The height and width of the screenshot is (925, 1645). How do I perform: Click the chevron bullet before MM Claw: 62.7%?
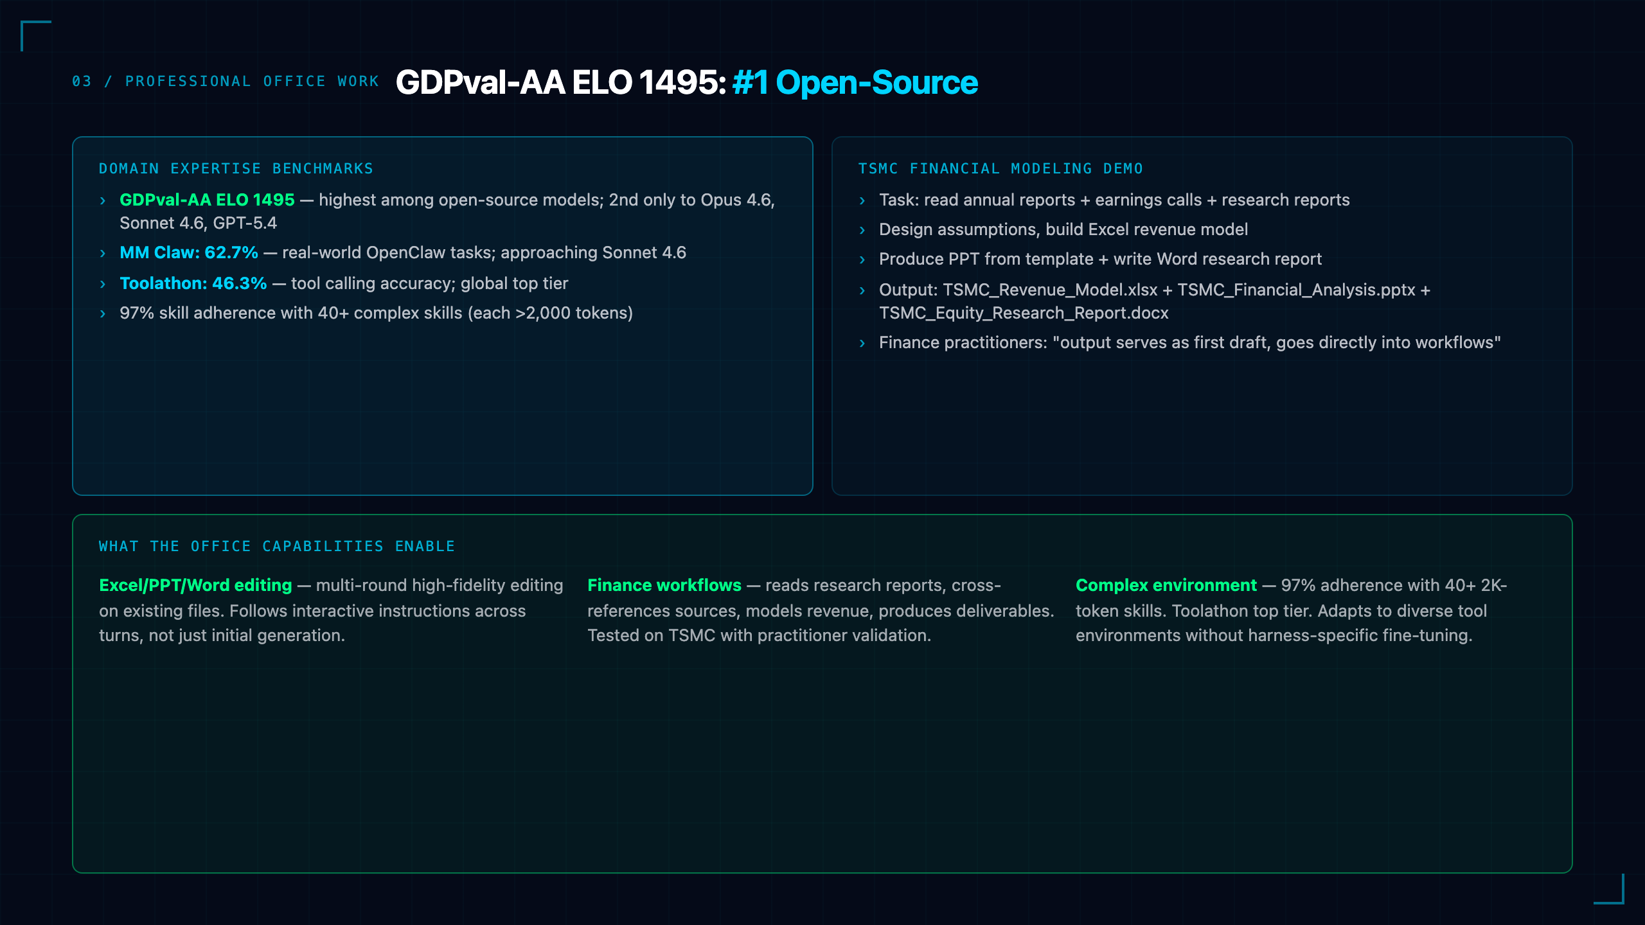[103, 254]
